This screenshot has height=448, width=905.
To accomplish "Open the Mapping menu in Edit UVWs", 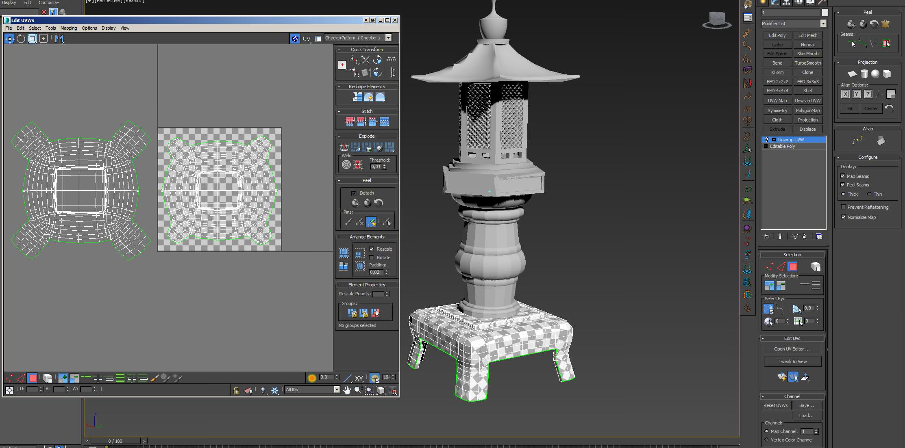I will [68, 28].
